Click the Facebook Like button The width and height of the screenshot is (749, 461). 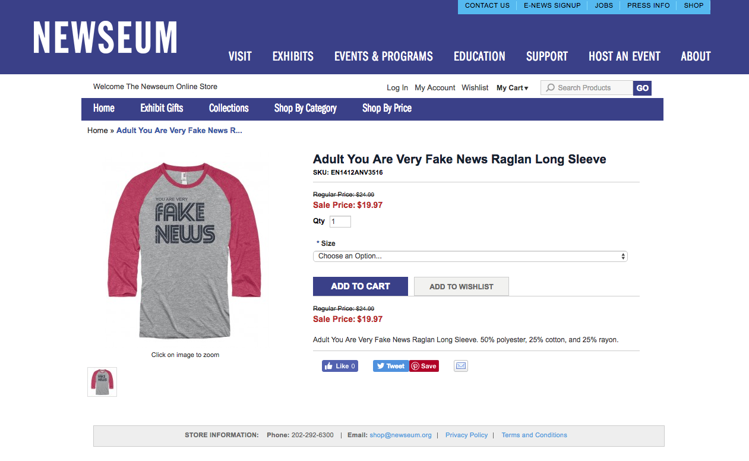[x=340, y=366]
